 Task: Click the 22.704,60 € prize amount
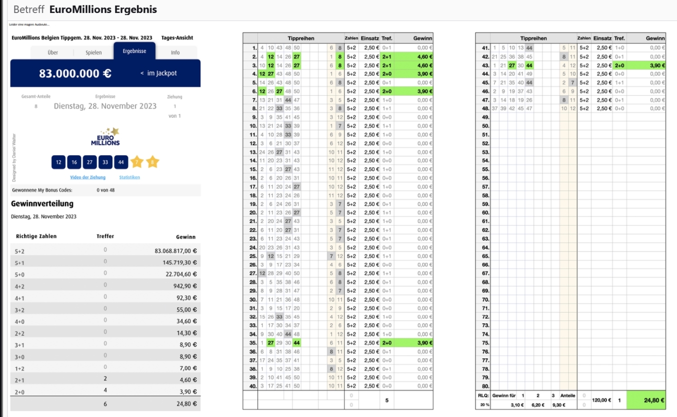pos(181,274)
